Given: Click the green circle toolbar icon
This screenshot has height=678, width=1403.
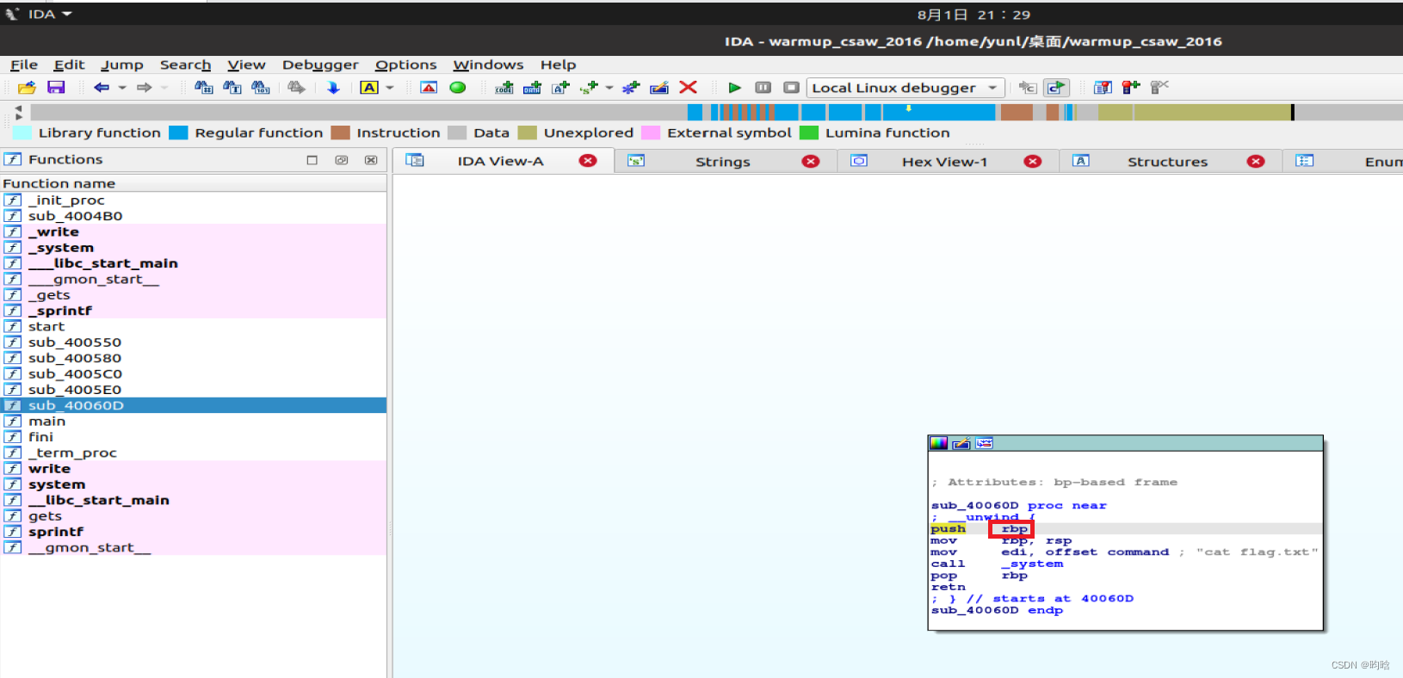Looking at the screenshot, I should [x=458, y=88].
